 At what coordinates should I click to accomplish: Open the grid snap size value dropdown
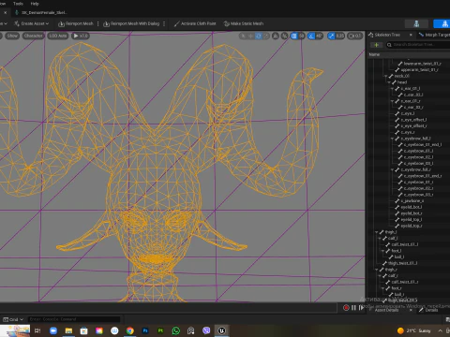click(302, 36)
